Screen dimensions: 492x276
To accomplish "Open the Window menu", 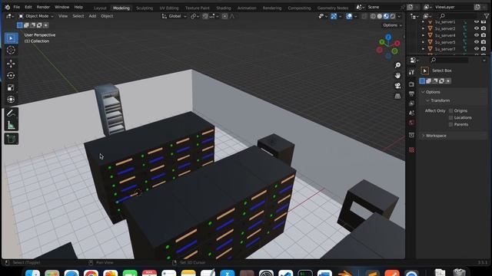I will tap(61, 7).
